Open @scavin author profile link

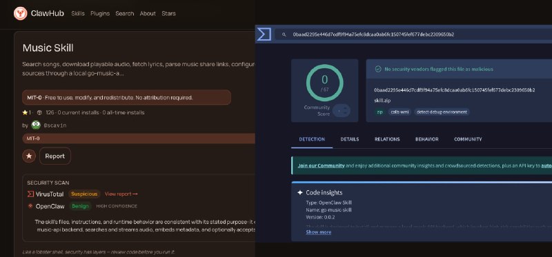[55, 125]
